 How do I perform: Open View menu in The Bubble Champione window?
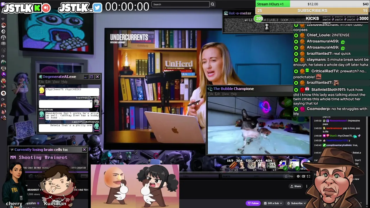pyautogui.click(x=225, y=94)
